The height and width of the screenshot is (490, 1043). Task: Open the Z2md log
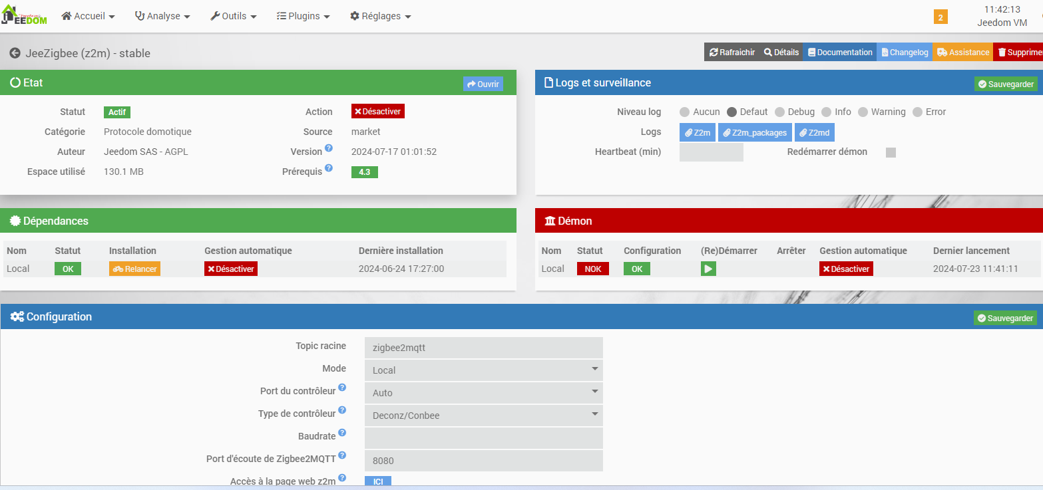[x=815, y=132]
